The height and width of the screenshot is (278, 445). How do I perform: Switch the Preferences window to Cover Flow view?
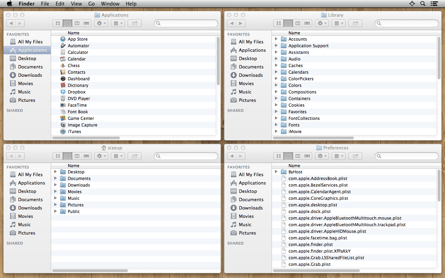tap(307, 156)
